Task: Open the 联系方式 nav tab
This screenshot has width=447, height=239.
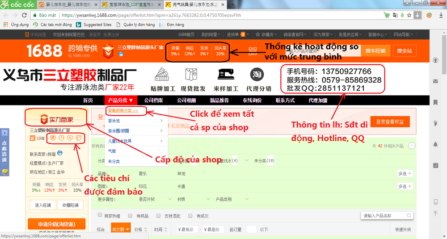Action: [x=285, y=100]
